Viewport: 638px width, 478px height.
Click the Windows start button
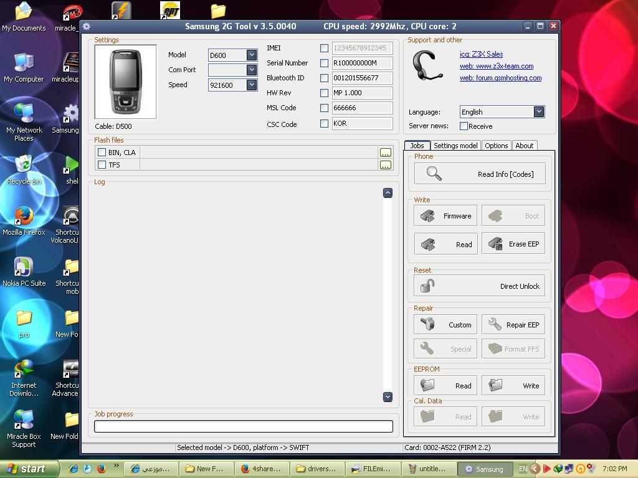point(29,469)
